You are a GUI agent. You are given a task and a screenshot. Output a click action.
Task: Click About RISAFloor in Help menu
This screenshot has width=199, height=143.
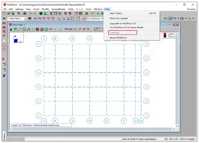[x=118, y=38]
